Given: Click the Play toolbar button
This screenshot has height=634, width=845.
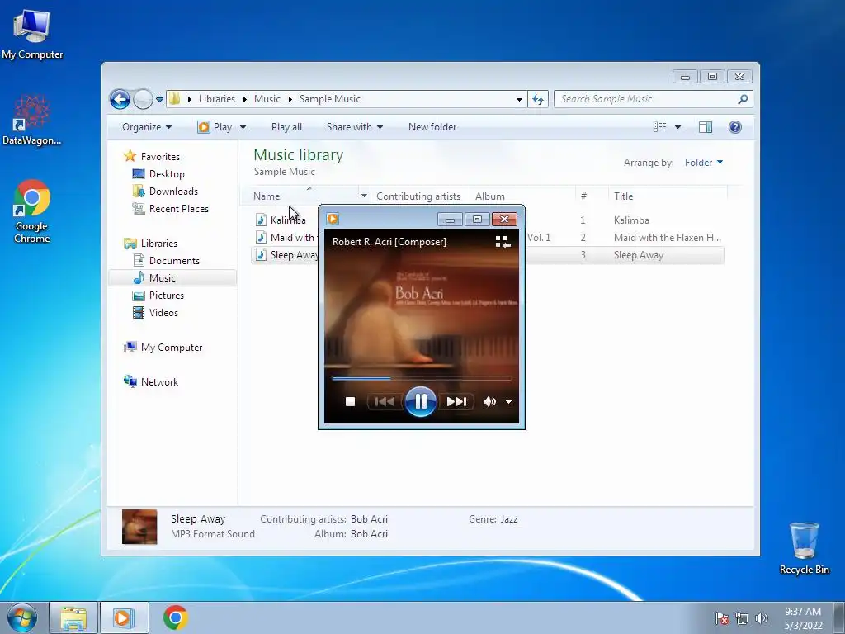Looking at the screenshot, I should [215, 127].
